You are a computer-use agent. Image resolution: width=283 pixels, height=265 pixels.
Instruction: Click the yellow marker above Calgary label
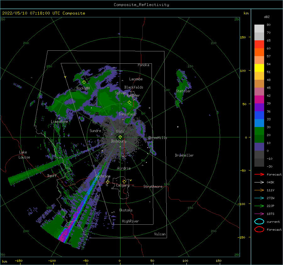click(124, 181)
